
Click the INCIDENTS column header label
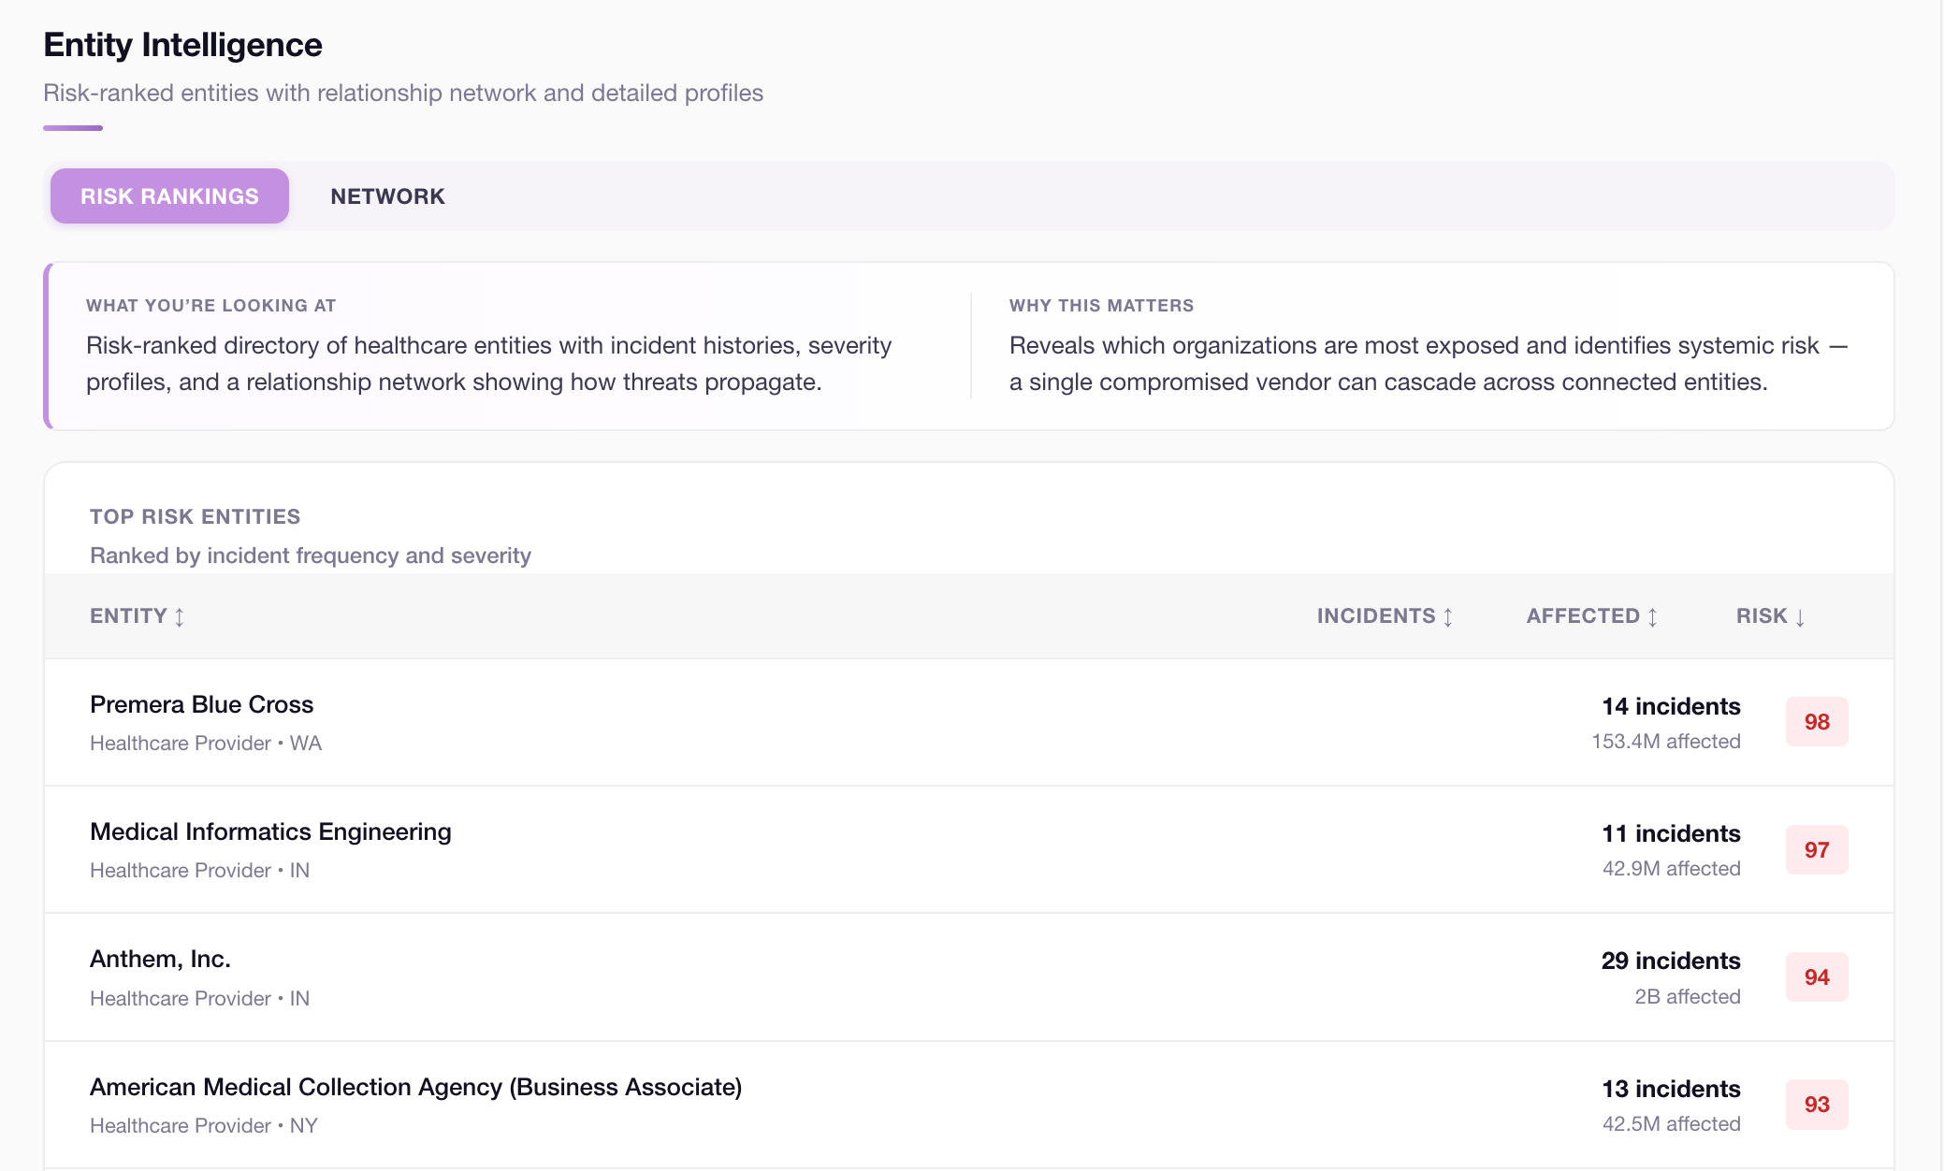(x=1375, y=615)
